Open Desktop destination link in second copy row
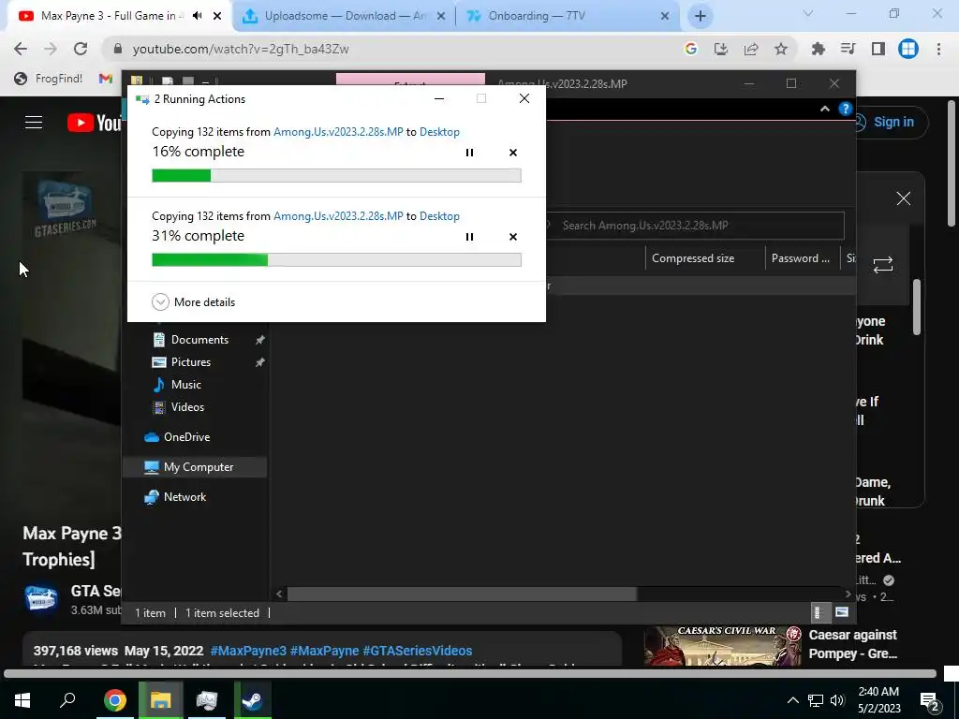The image size is (959, 719). click(439, 216)
